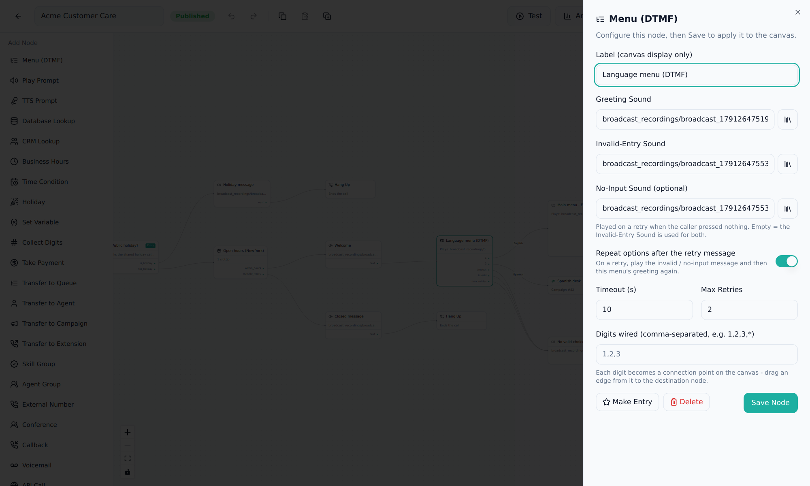This screenshot has width=810, height=486.
Task: Close the Menu (DTMF) panel
Action: coord(797,12)
